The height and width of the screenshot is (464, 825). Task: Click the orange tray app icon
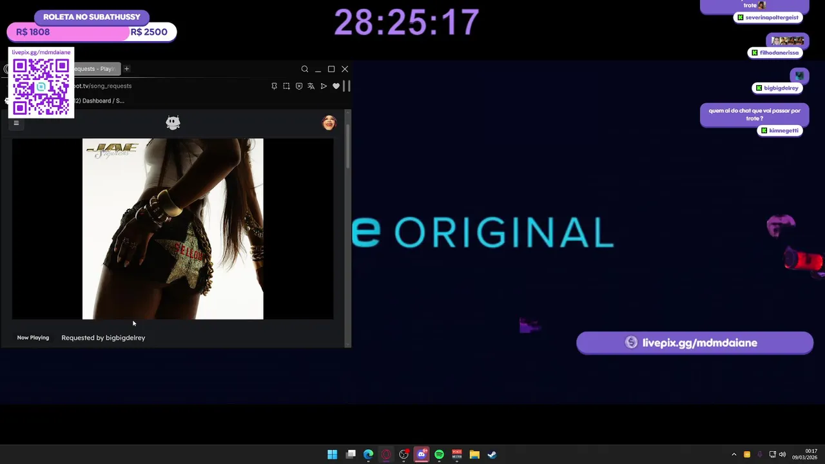747,454
